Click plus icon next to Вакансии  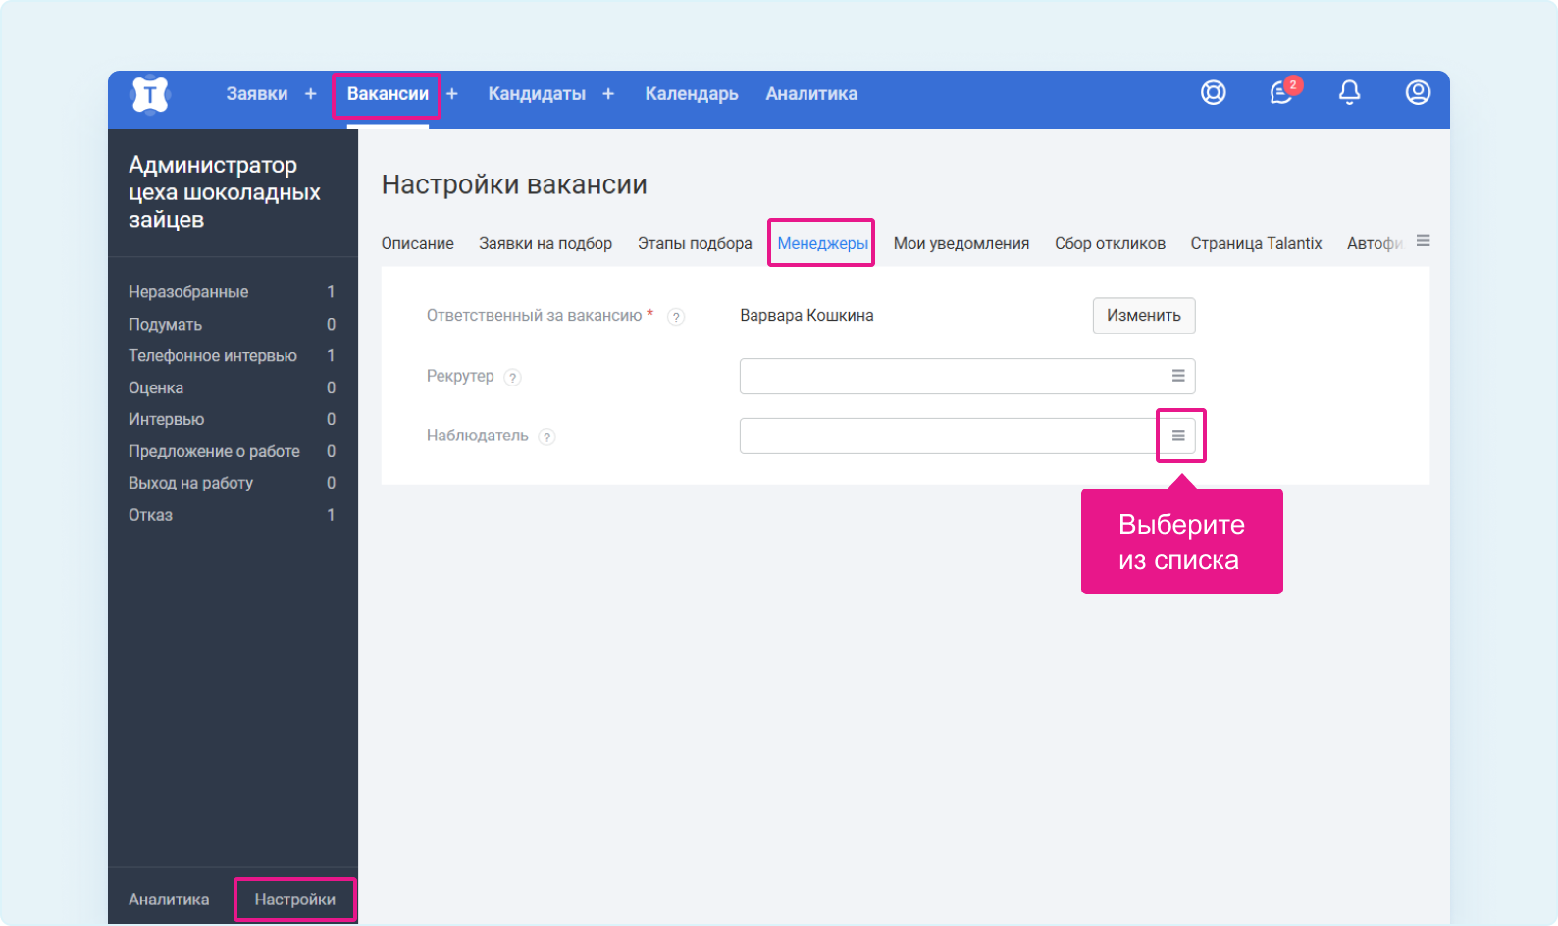pyautogui.click(x=452, y=94)
